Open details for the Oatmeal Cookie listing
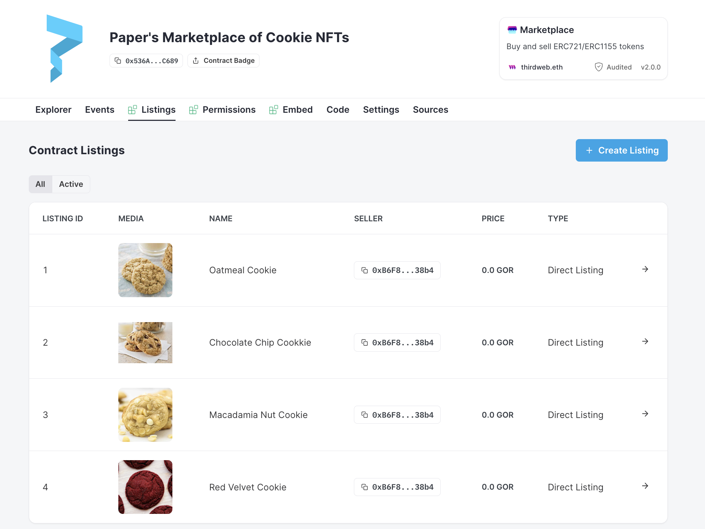Viewport: 705px width, 529px height. coord(645,270)
